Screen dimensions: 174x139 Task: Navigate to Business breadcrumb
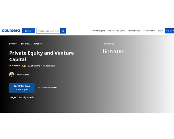[x=25, y=44]
